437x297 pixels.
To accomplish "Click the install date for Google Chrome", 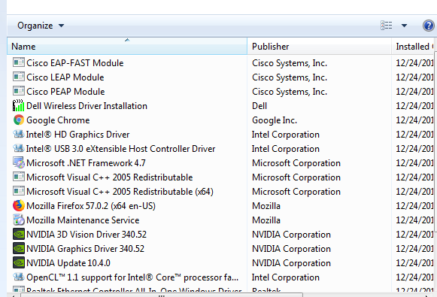I will click(x=414, y=120).
